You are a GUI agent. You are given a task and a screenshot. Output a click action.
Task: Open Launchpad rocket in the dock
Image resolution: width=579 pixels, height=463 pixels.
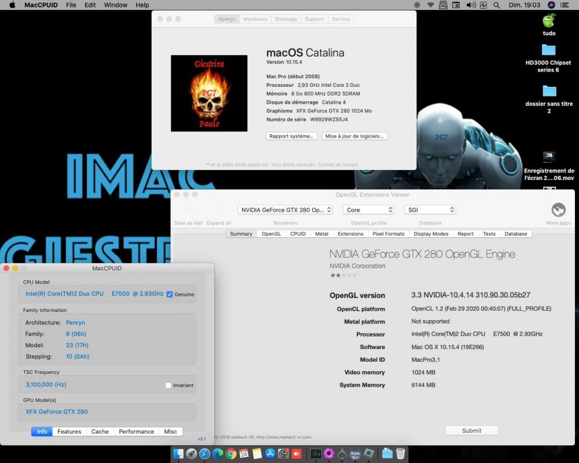coord(192,453)
